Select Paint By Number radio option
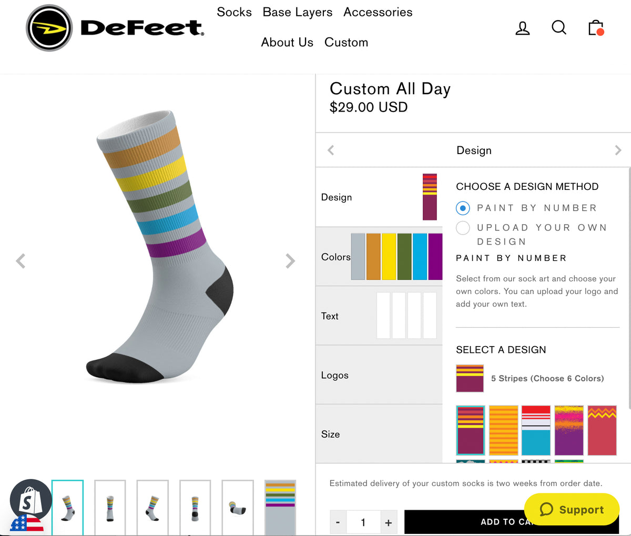631x536 pixels. pos(463,208)
